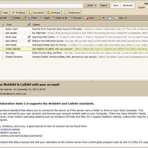Image resolution: width=148 pixels, height=148 pixels.
Task: Click the envelope icon beside Zimbra Team
Action: coord(3,29)
